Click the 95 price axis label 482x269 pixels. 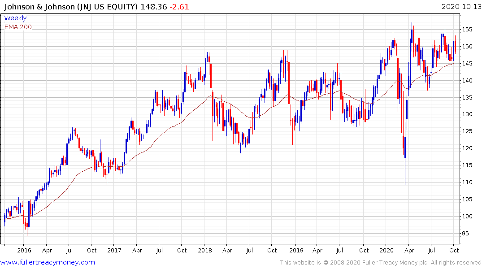pos(466,233)
